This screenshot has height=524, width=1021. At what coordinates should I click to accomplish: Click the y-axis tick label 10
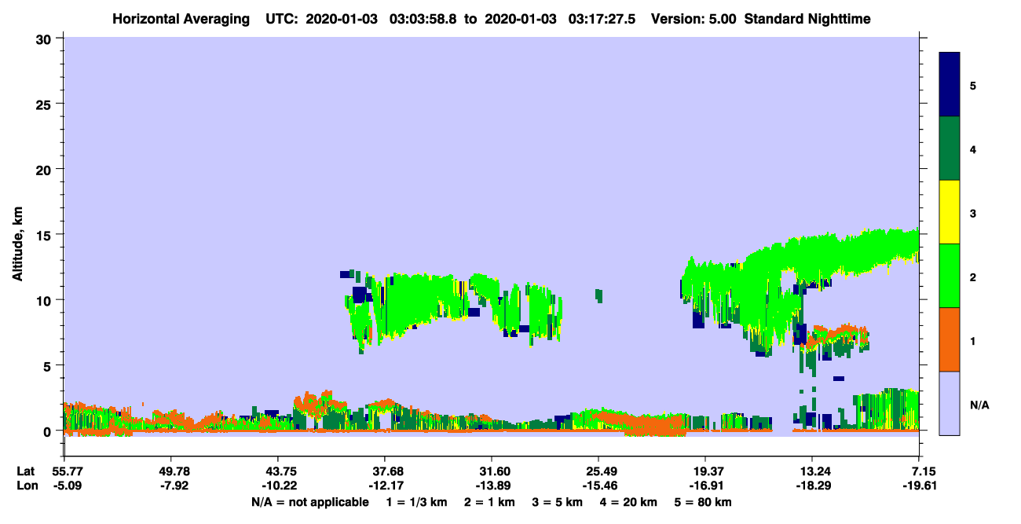click(46, 300)
